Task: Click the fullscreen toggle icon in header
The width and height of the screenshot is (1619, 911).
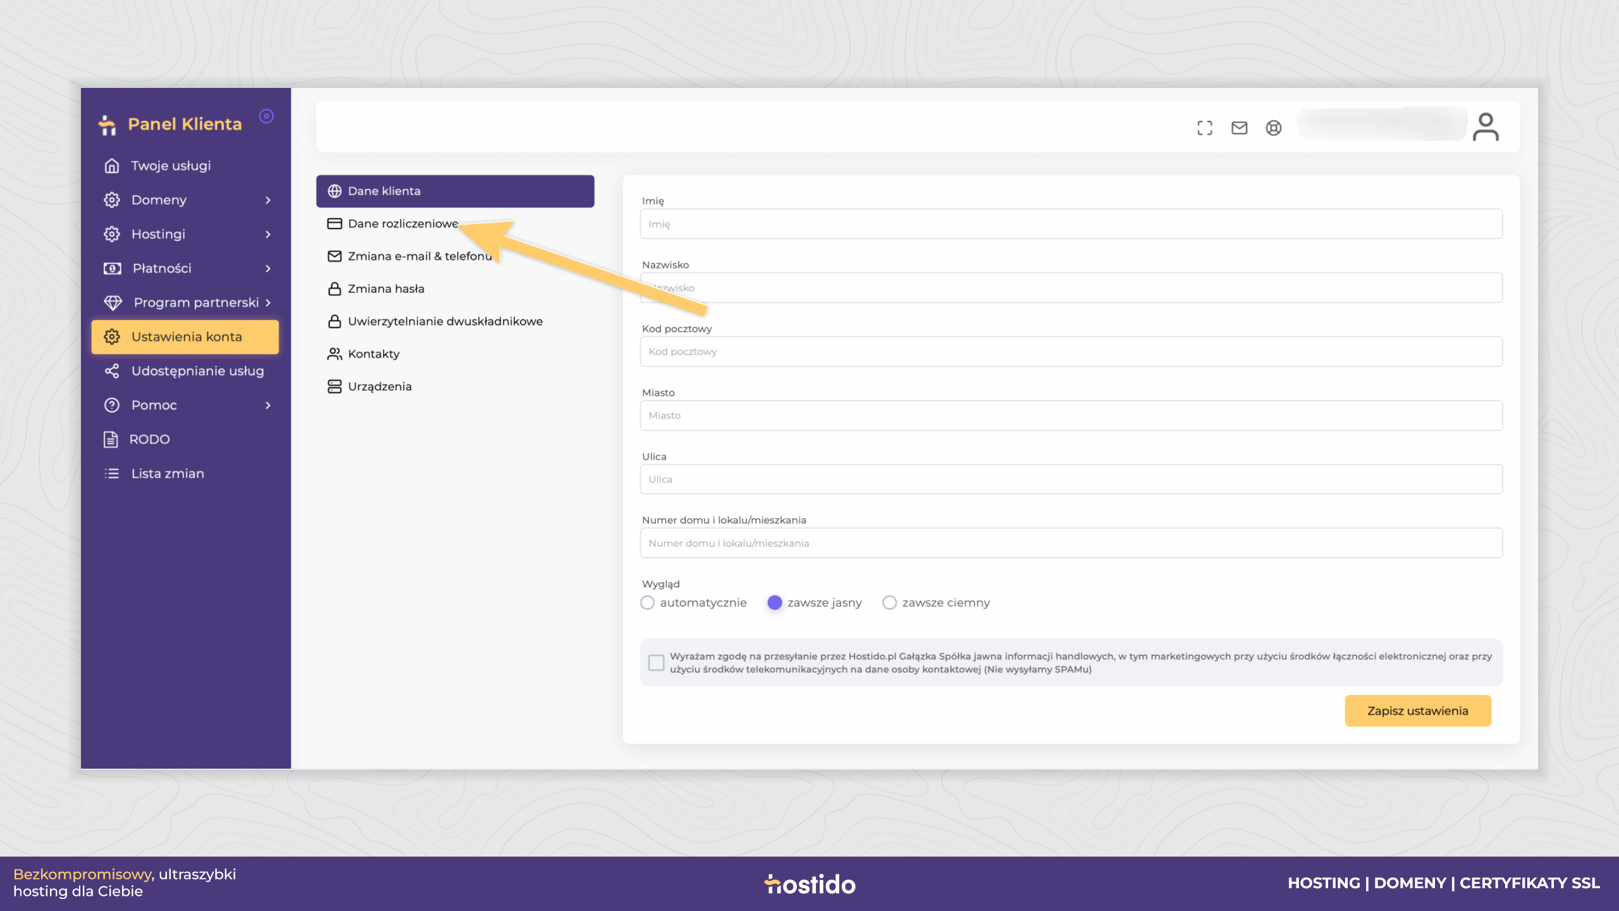Action: 1205,128
